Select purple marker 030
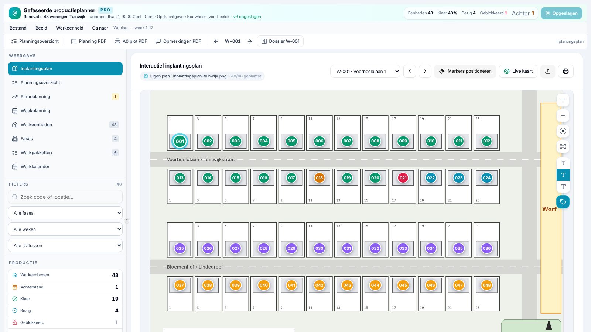The height and width of the screenshot is (332, 591). (x=320, y=248)
